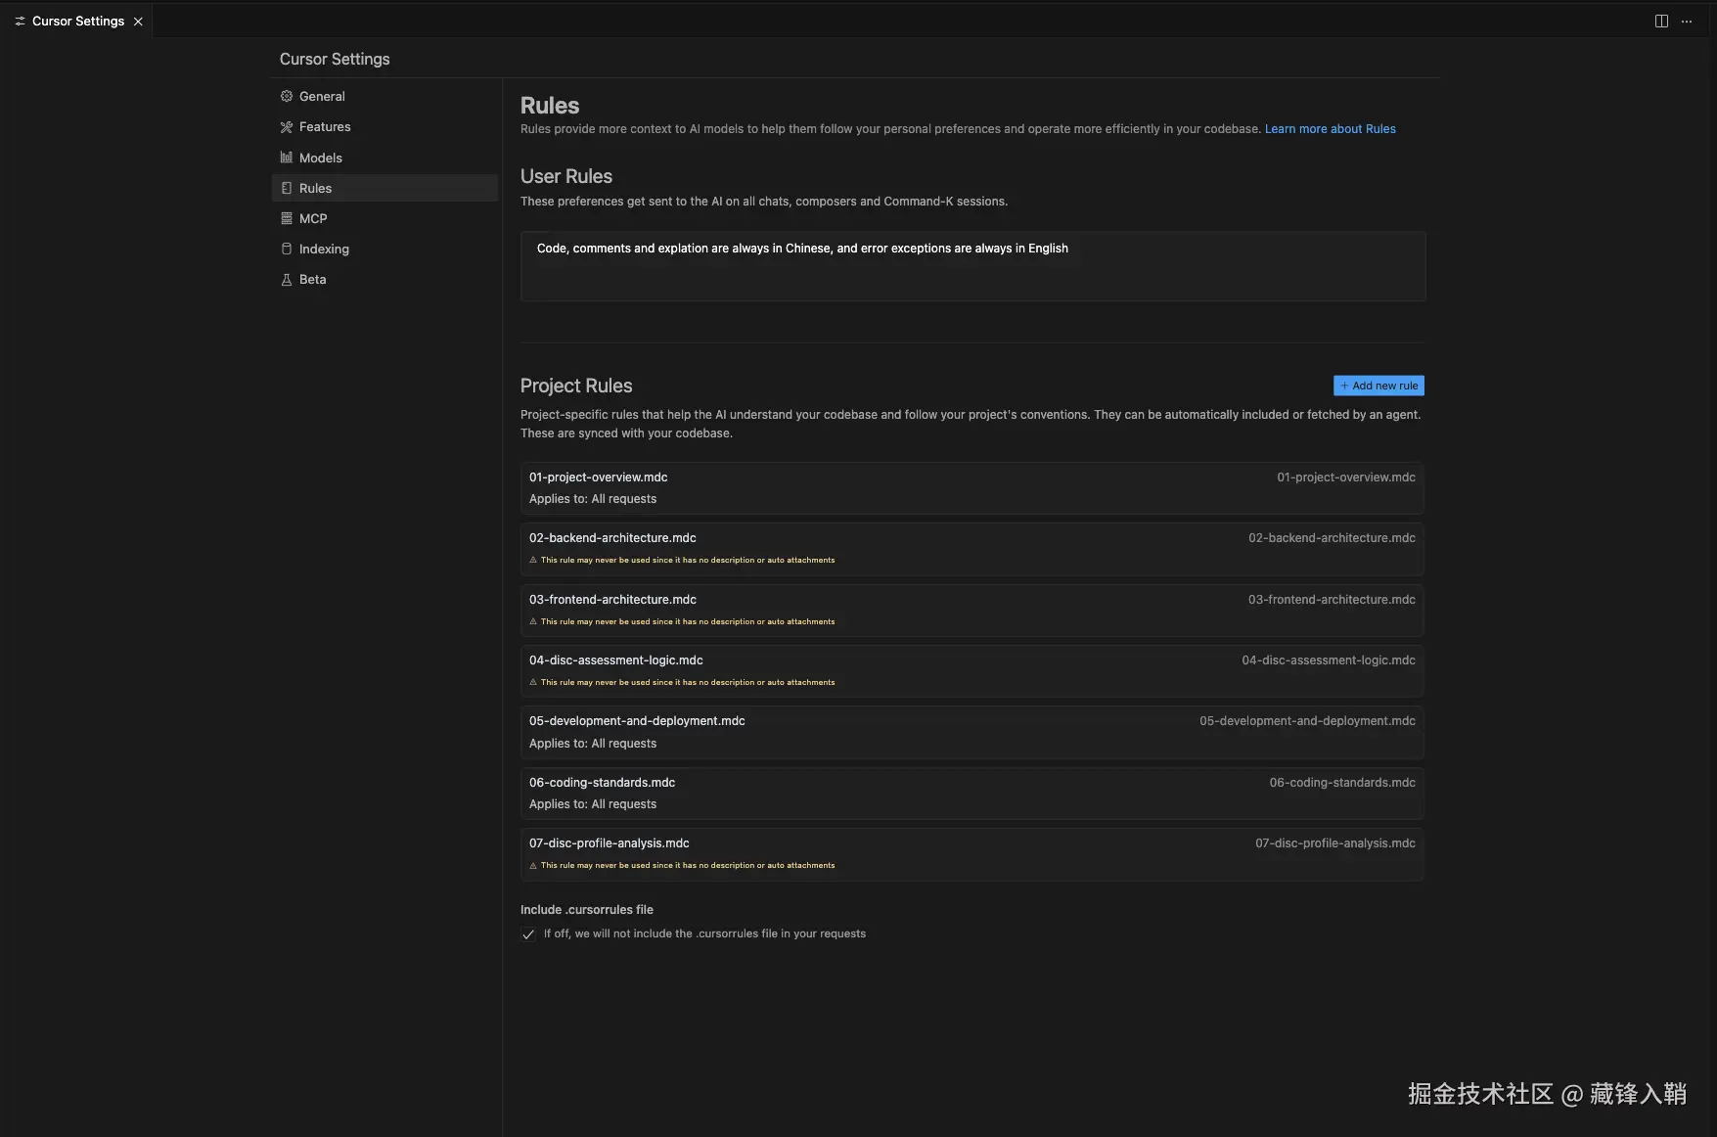The width and height of the screenshot is (1717, 1137).
Task: Click the General settings gear icon
Action: (x=287, y=96)
